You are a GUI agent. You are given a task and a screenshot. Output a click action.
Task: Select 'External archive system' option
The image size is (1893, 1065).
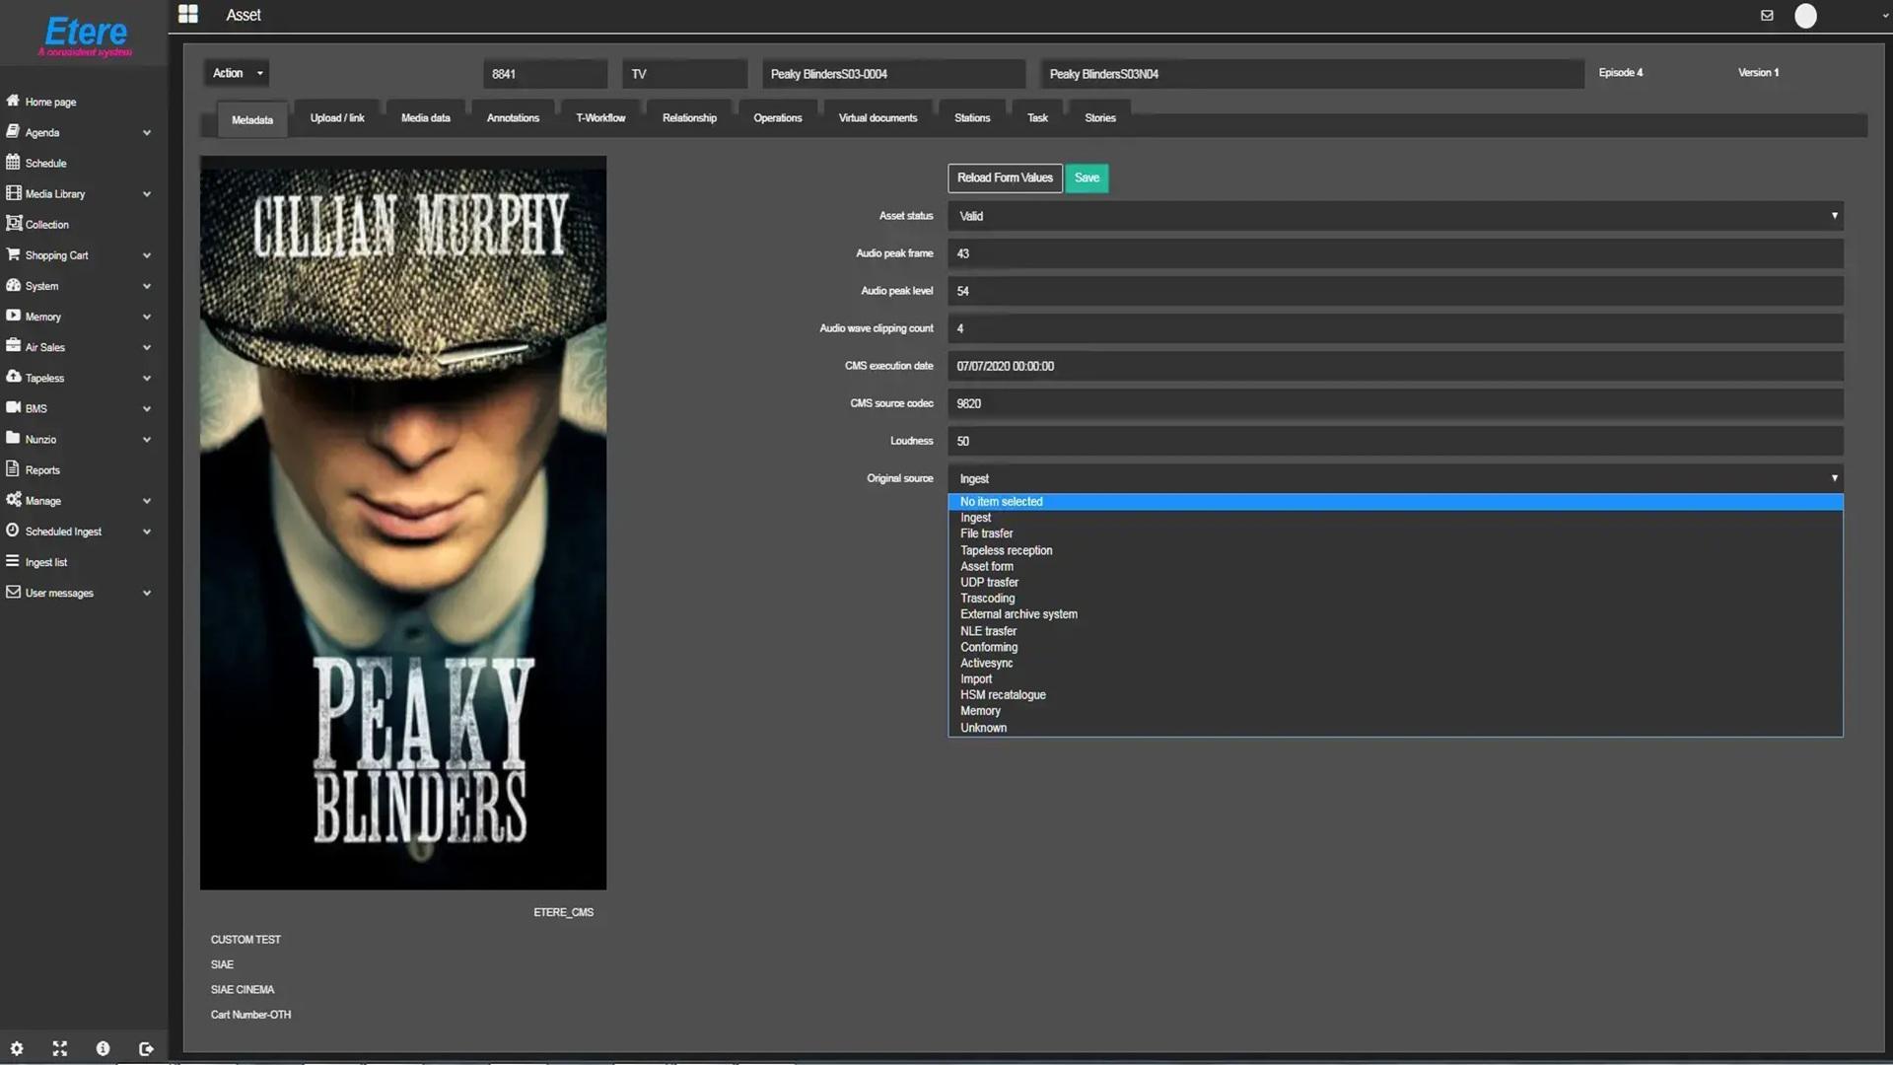point(1018,614)
